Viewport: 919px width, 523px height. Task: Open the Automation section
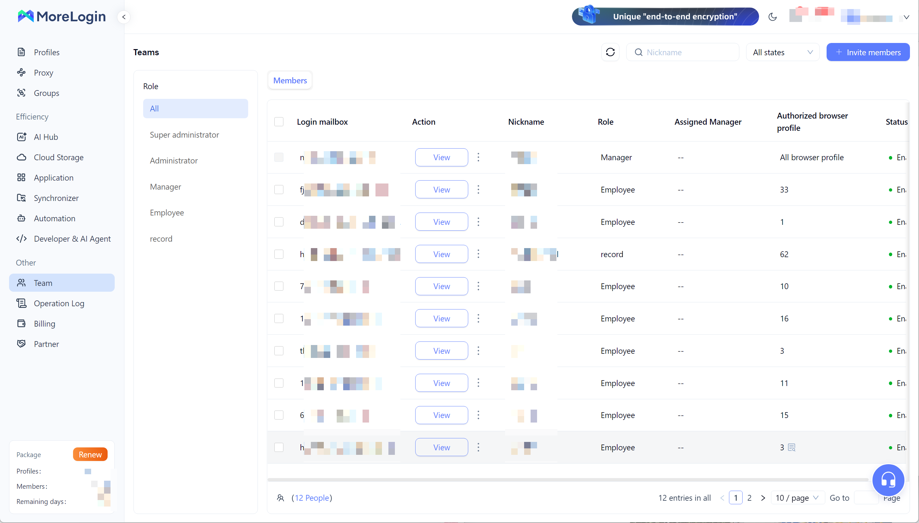(55, 218)
